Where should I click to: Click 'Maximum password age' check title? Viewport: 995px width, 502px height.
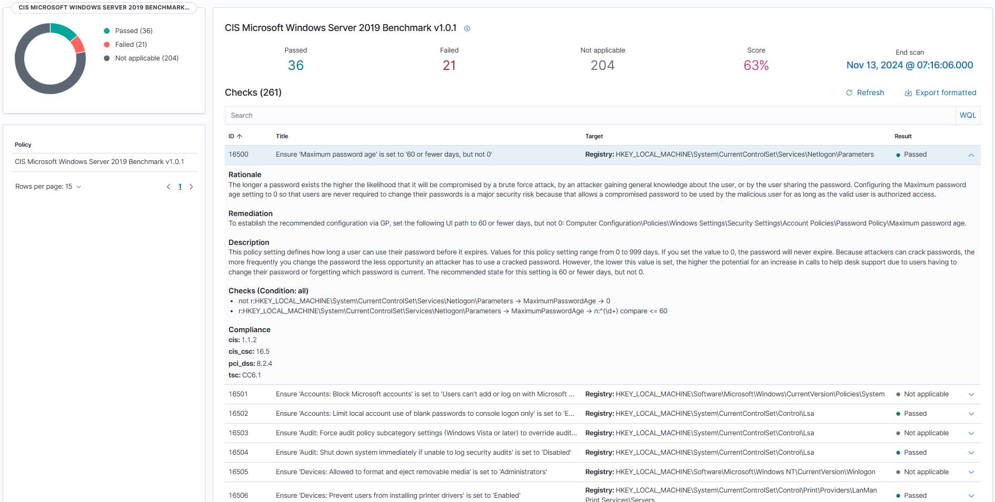pos(384,155)
